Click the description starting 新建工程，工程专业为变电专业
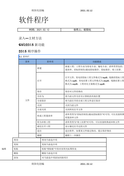 tap(94, 68)
